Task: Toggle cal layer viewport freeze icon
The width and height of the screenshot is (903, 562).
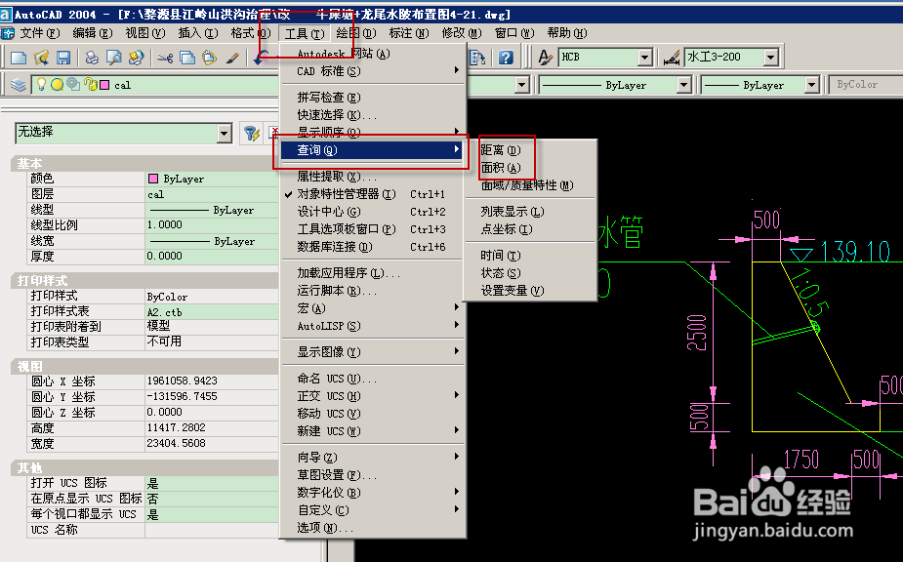Action: 73,85
